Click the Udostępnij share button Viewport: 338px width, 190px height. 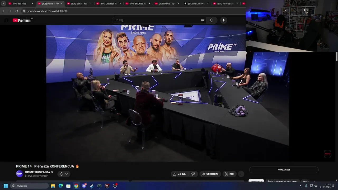pyautogui.click(x=210, y=174)
